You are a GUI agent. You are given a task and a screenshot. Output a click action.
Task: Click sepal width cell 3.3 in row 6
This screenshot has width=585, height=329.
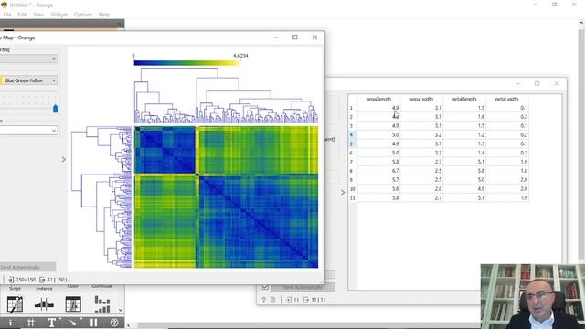[421, 153]
